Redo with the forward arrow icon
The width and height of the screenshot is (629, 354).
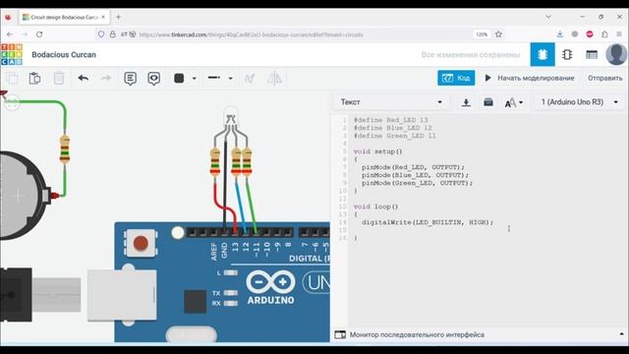point(106,78)
